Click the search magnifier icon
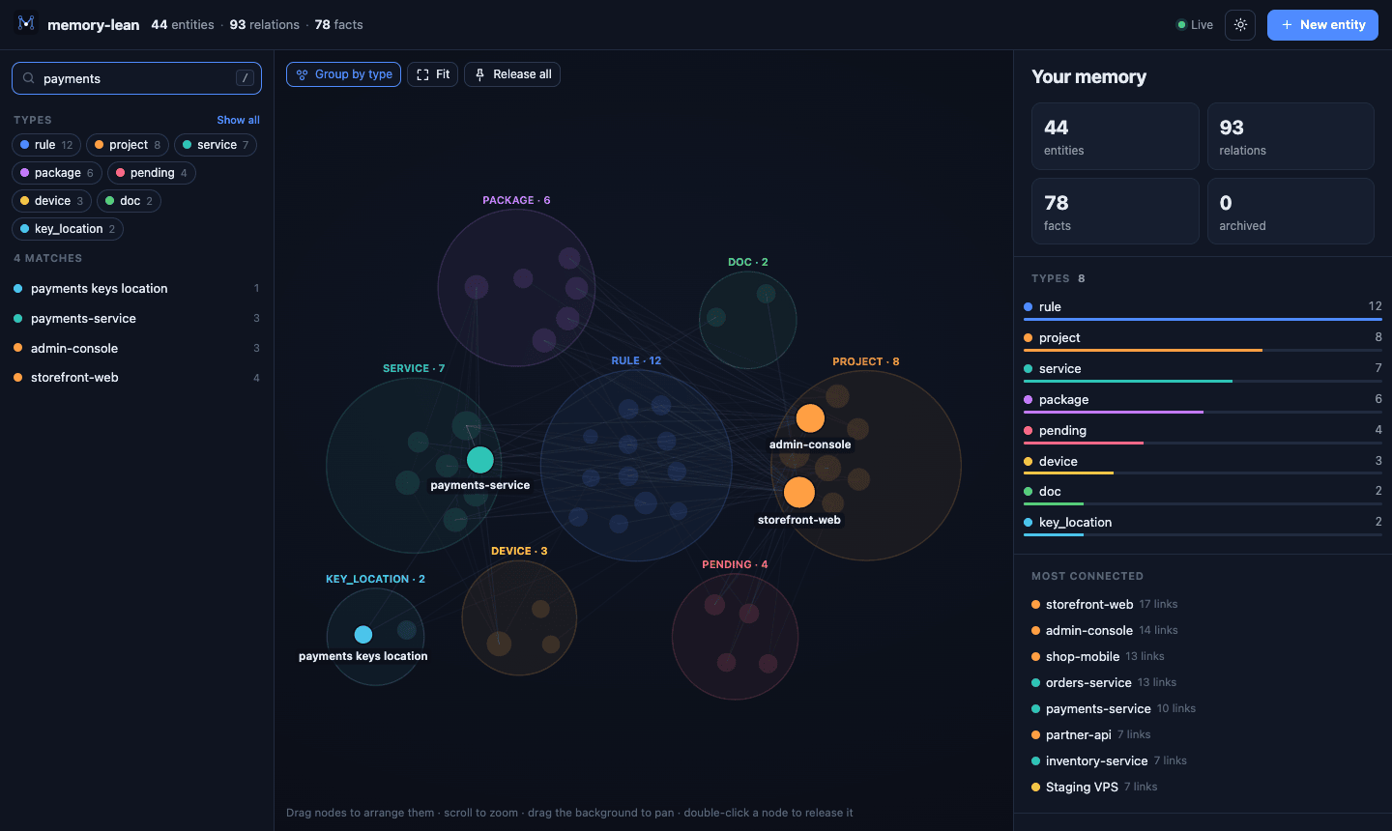This screenshot has height=831, width=1392. coord(28,78)
